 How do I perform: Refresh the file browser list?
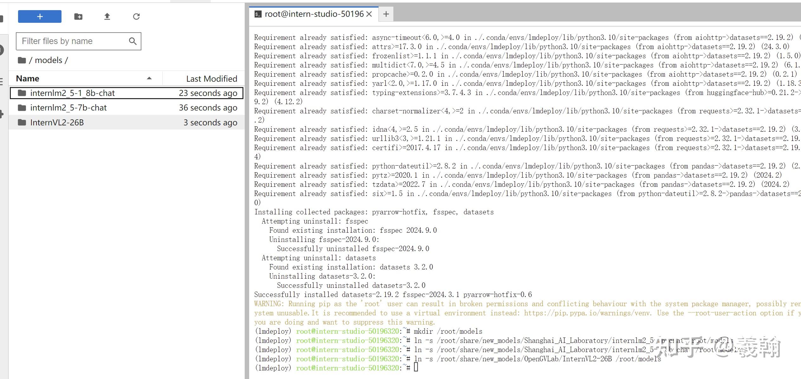click(136, 16)
